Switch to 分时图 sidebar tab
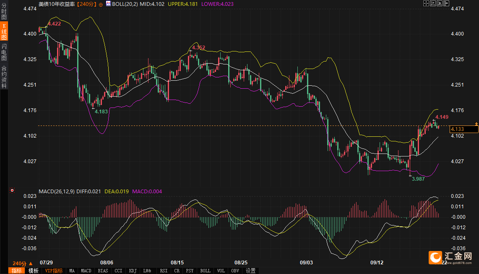 pyautogui.click(x=4, y=11)
